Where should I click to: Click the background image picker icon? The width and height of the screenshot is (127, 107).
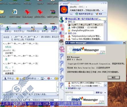42,78
